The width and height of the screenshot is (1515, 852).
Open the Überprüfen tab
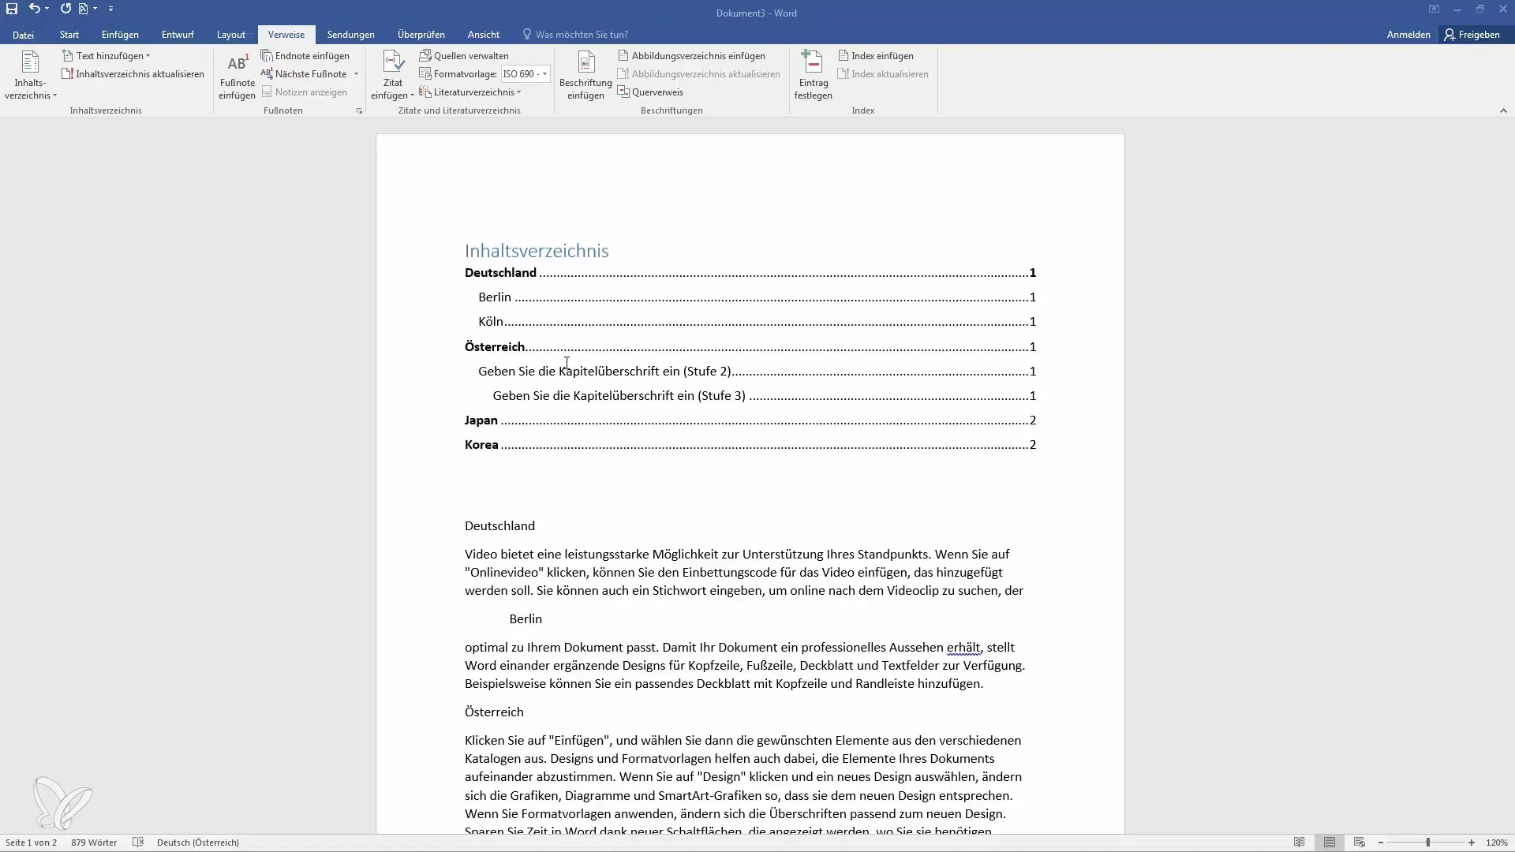pyautogui.click(x=421, y=35)
